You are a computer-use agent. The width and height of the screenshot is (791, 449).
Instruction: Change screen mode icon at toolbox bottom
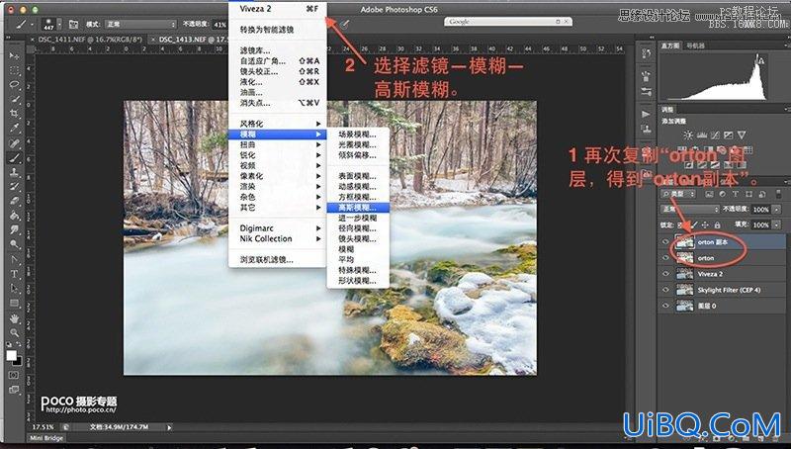click(x=14, y=390)
